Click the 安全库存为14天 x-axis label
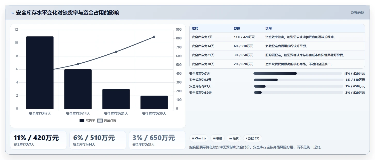 [x=78, y=113]
